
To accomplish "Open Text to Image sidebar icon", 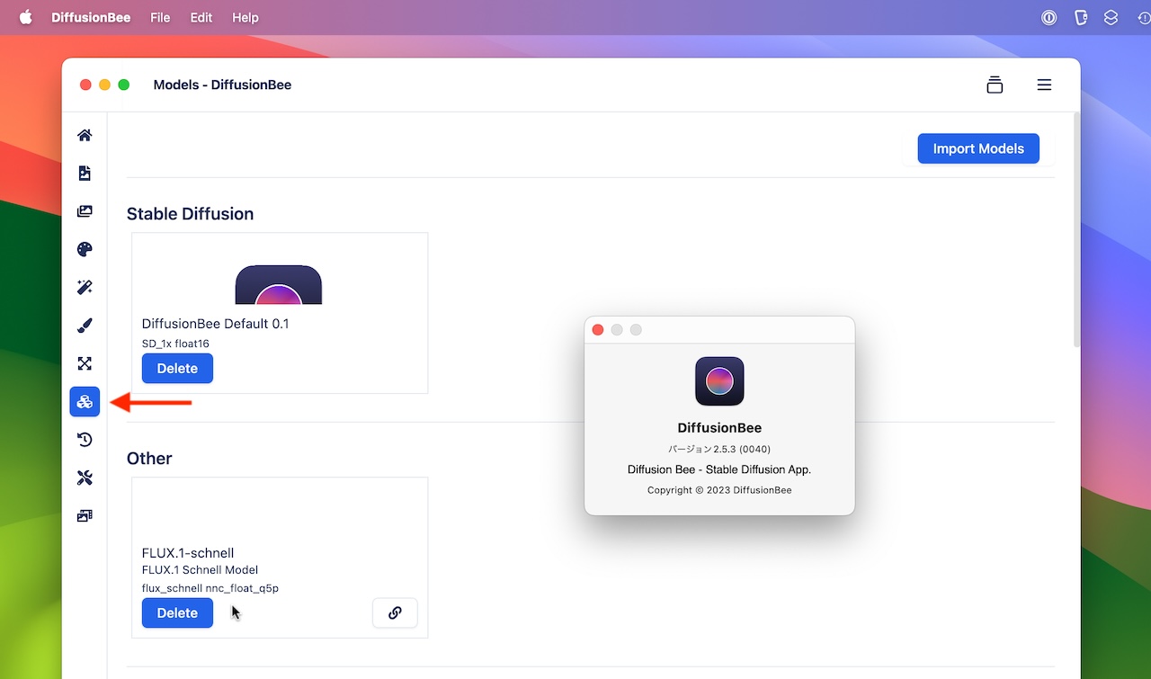I will tap(85, 174).
